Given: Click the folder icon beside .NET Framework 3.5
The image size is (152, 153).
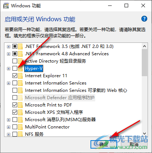Looking at the screenshot, I should pos(20,46).
